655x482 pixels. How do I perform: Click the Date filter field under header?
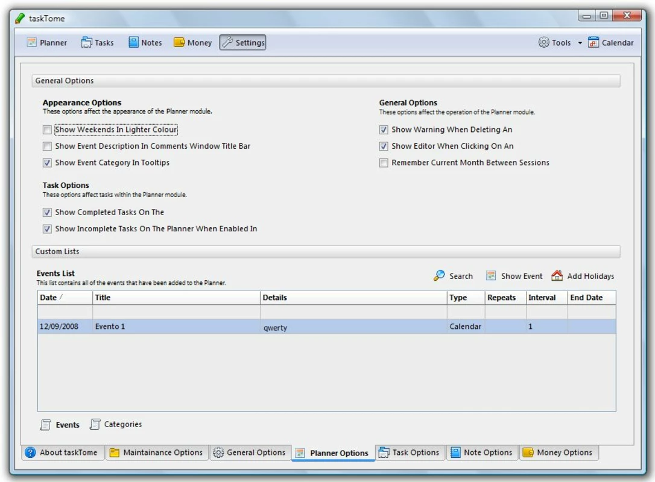point(65,311)
